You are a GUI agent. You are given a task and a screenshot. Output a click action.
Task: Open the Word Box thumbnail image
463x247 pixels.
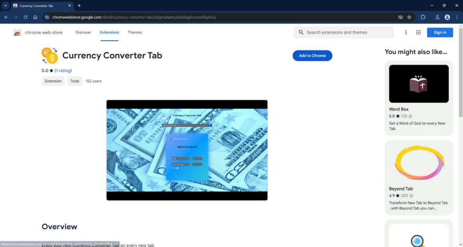419,84
